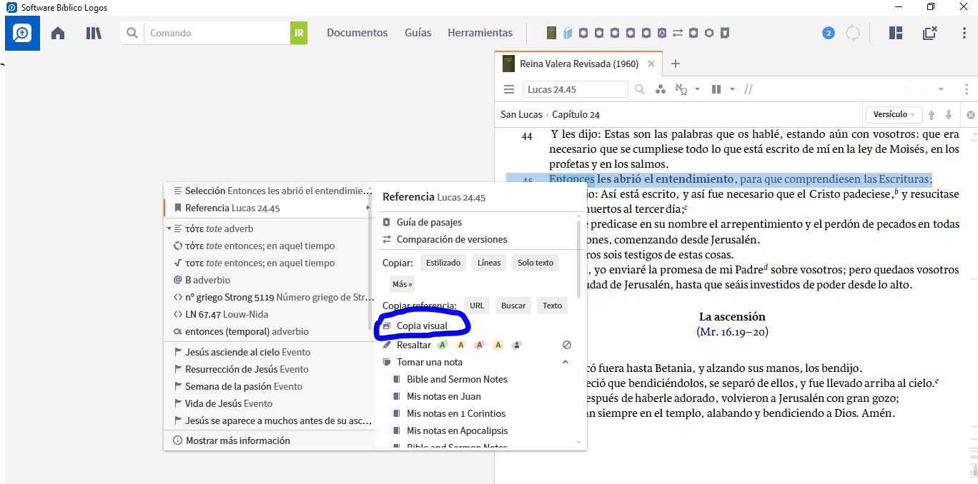978x484 pixels.
Task: Open the Versículo navigation dropdown
Action: coord(894,114)
